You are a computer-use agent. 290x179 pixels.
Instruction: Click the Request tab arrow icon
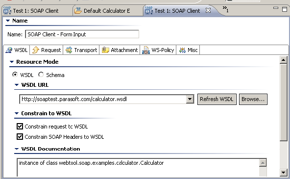(35, 50)
